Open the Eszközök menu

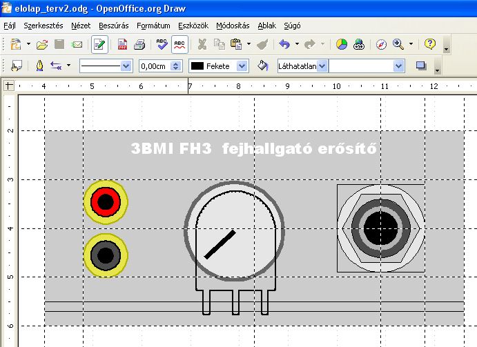point(193,26)
